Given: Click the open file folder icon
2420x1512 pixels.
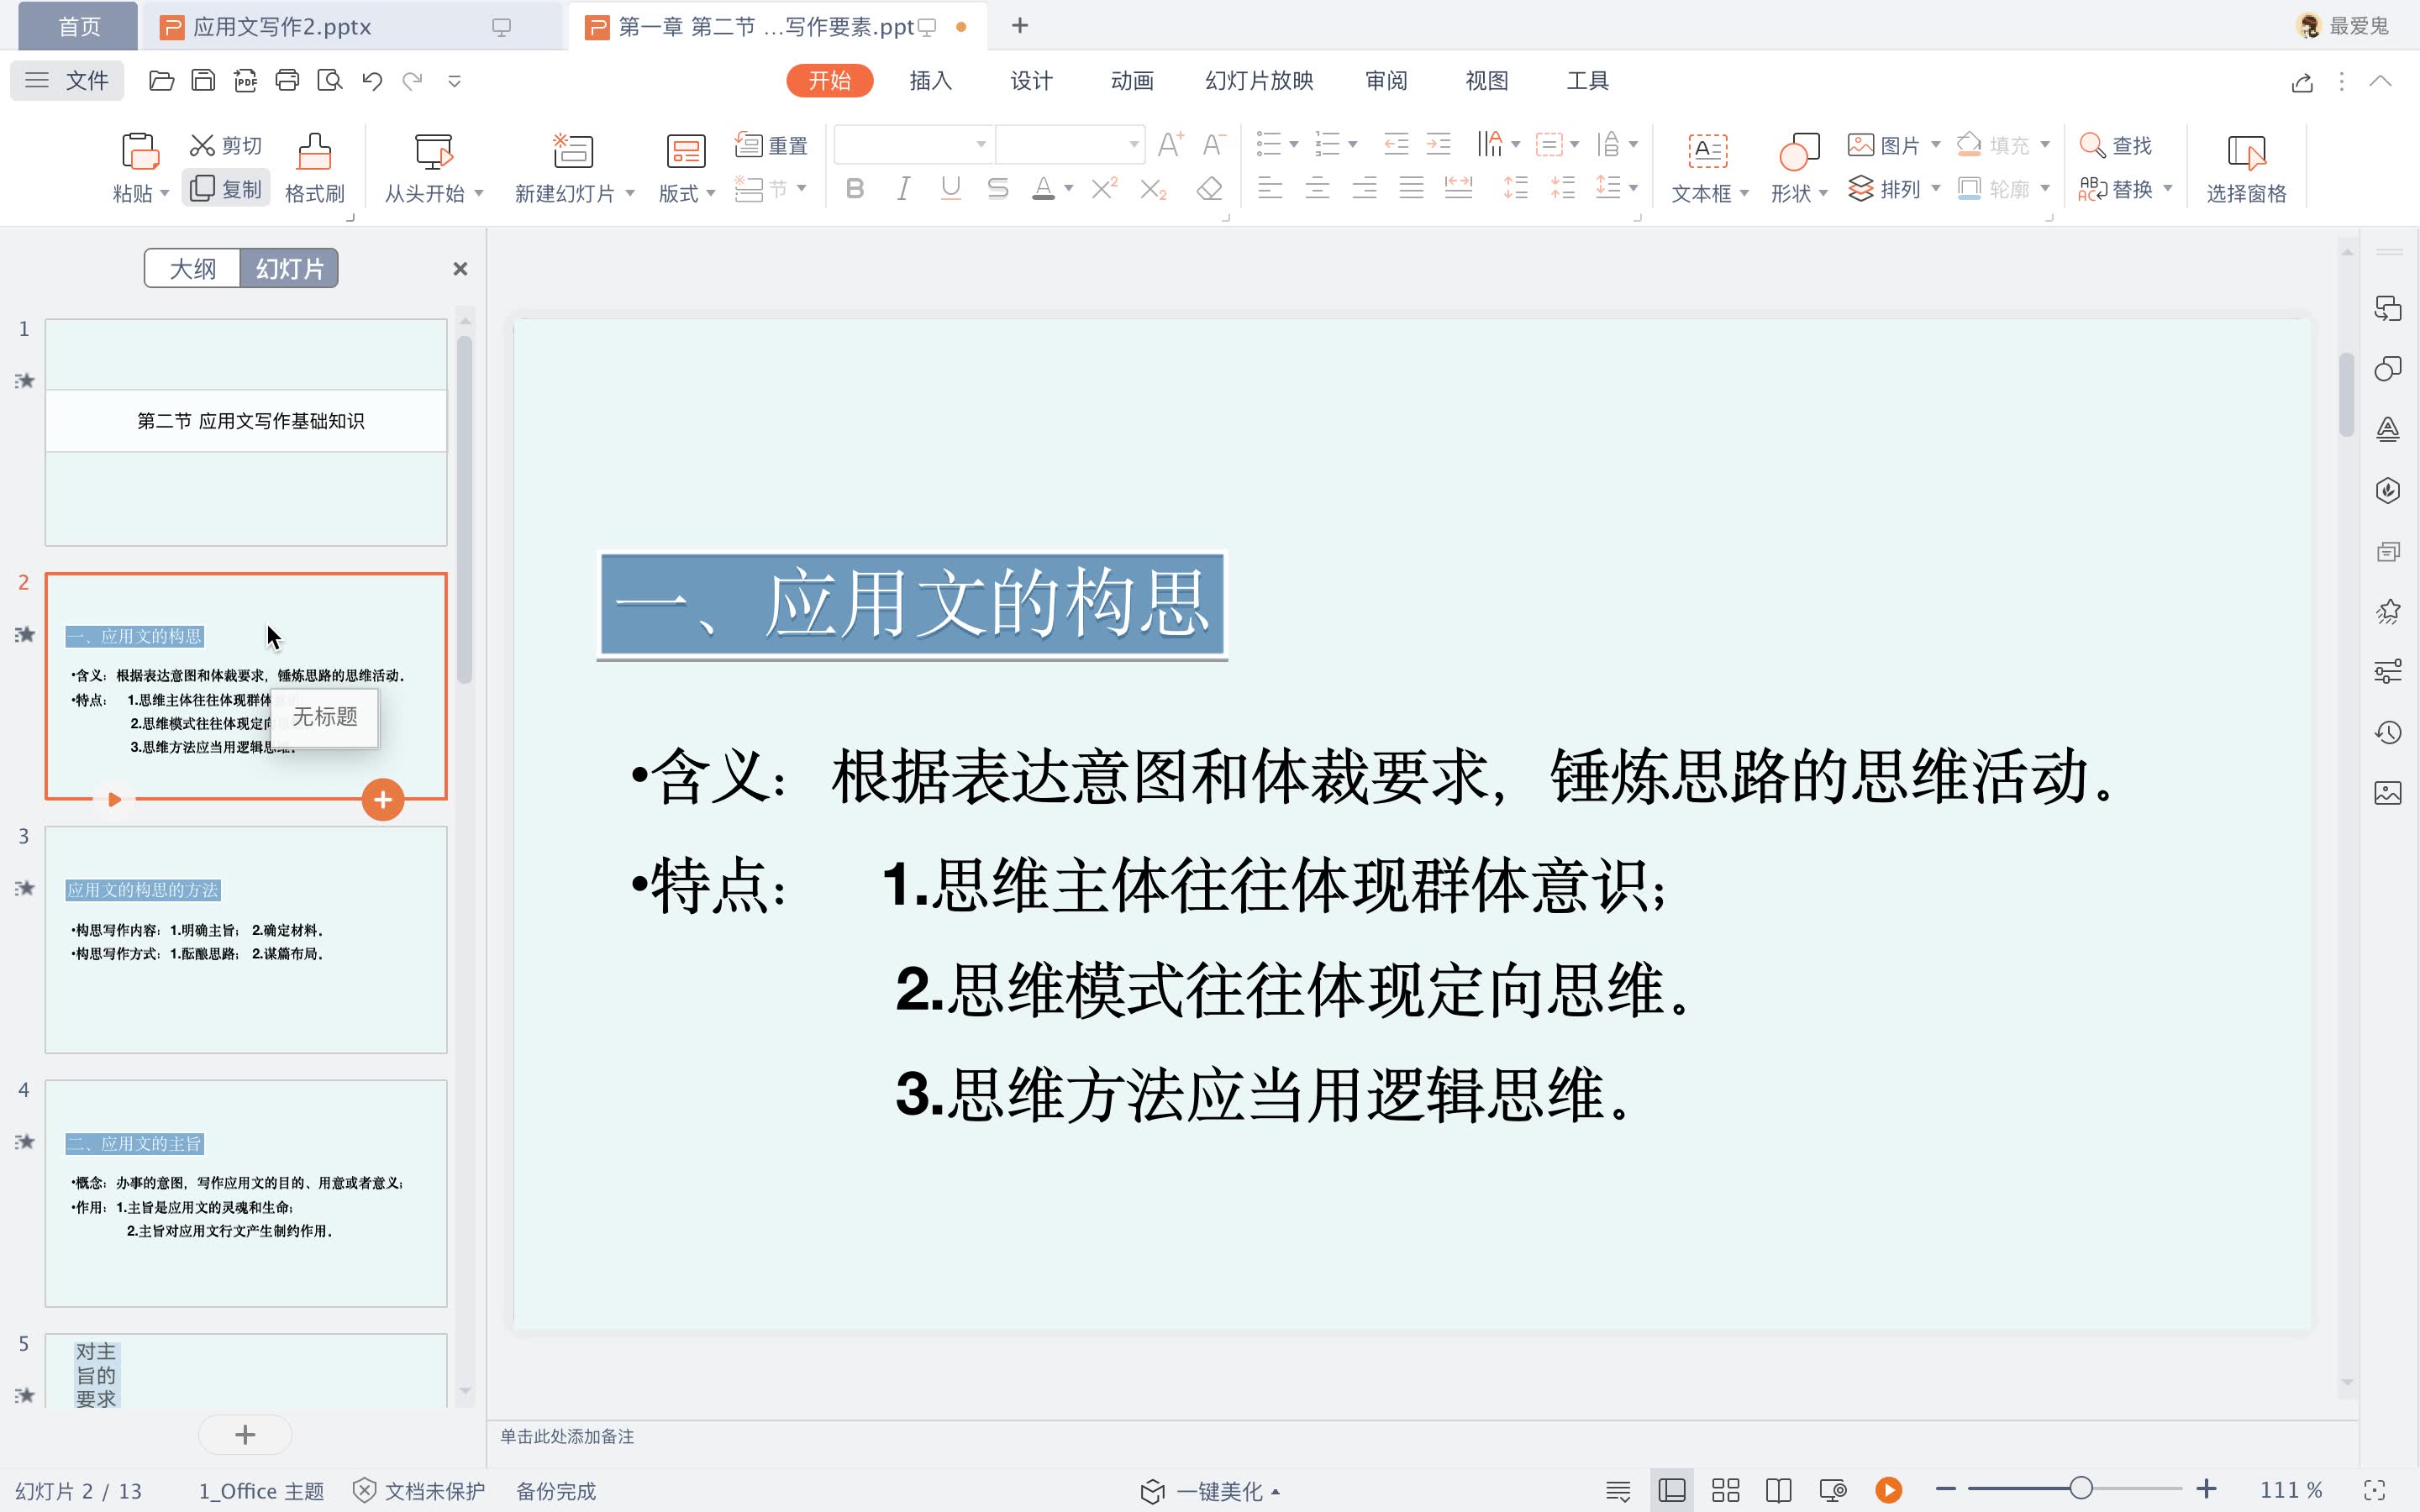Looking at the screenshot, I should pyautogui.click(x=161, y=81).
